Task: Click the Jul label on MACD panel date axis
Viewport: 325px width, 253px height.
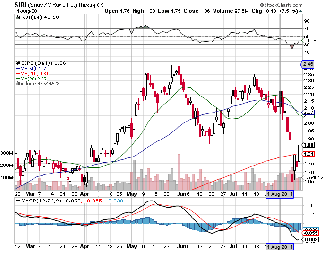Action: coord(233,246)
